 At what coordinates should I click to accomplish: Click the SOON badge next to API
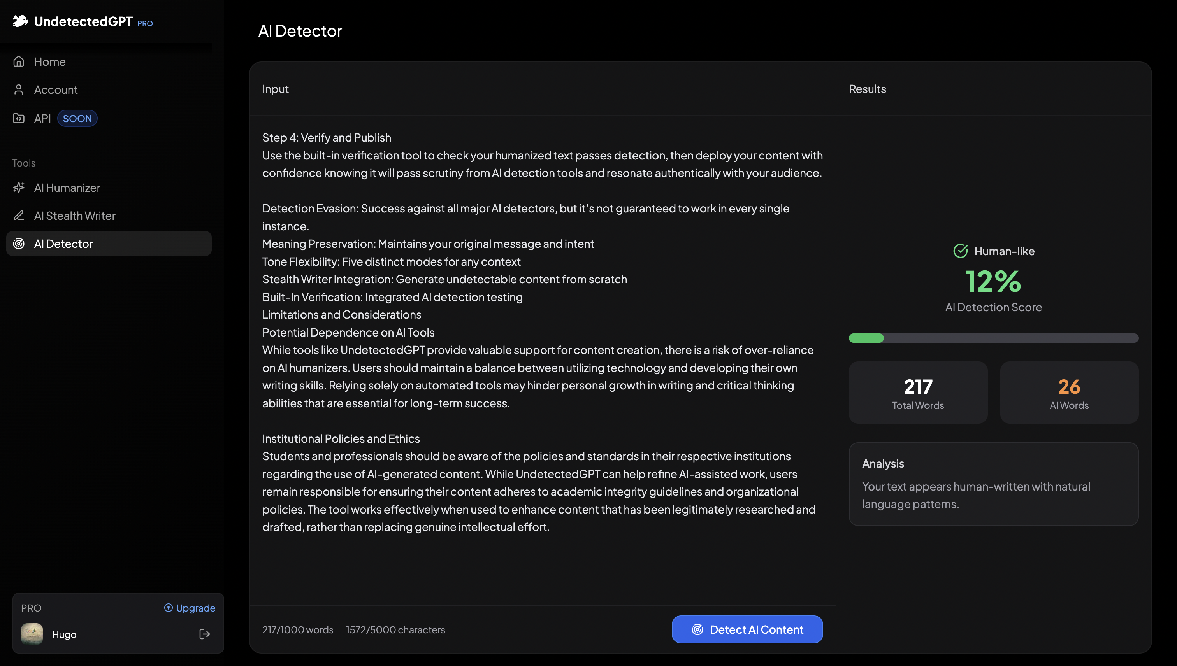(77, 118)
